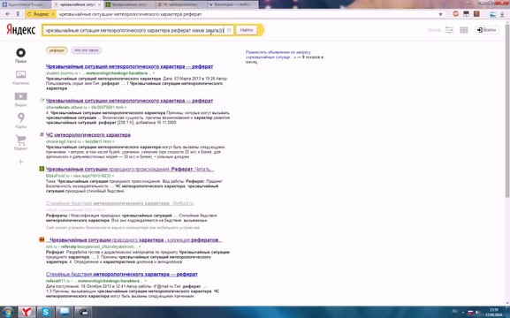Open Windows Start menu

click(x=7, y=312)
